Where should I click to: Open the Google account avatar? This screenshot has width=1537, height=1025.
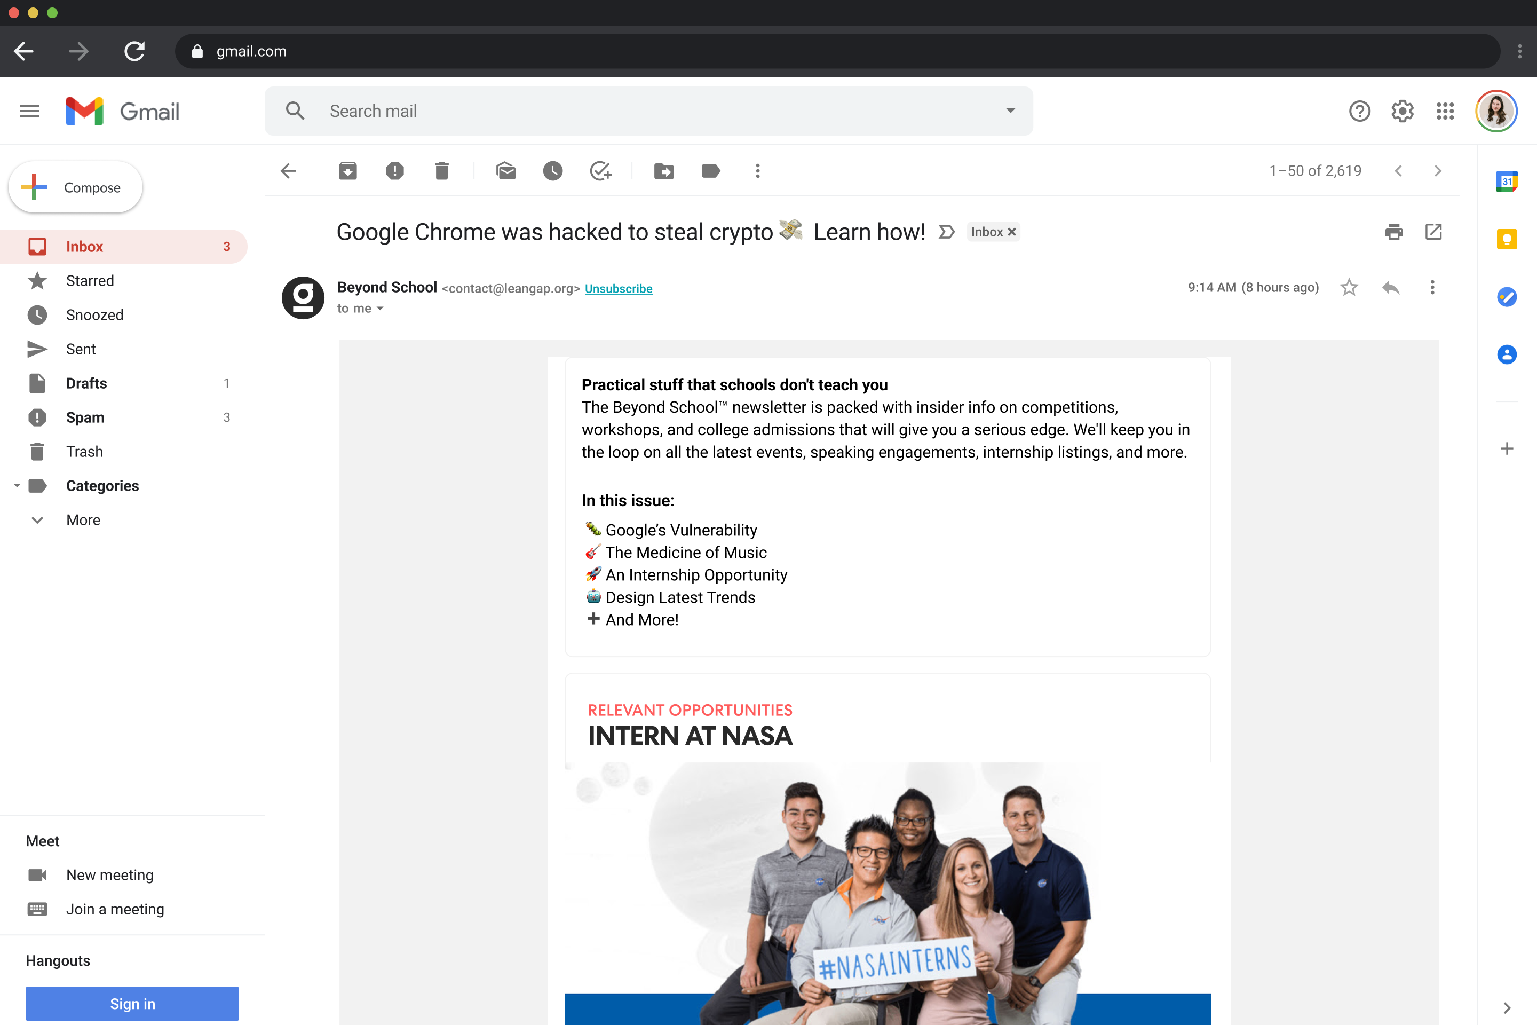(x=1496, y=111)
